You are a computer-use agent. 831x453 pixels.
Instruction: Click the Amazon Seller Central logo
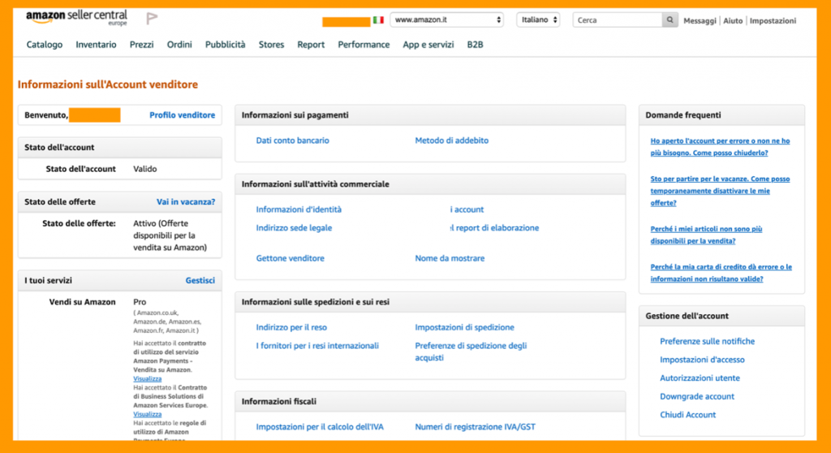77,18
